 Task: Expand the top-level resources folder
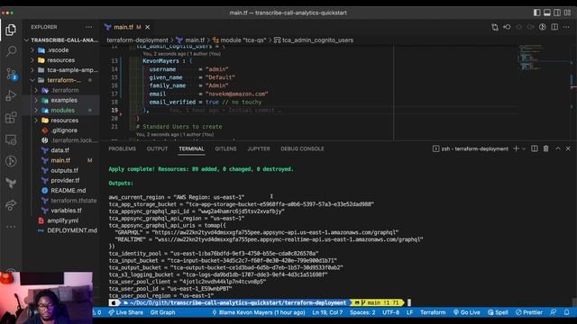pyautogui.click(x=60, y=60)
